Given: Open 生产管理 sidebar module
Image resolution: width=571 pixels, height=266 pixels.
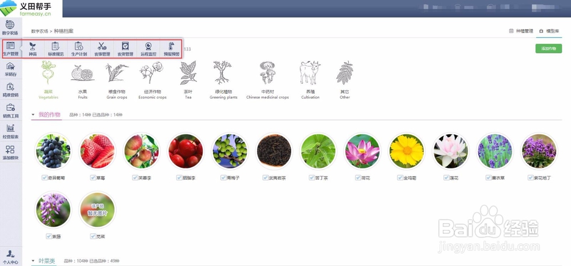Looking at the screenshot, I should 10,49.
